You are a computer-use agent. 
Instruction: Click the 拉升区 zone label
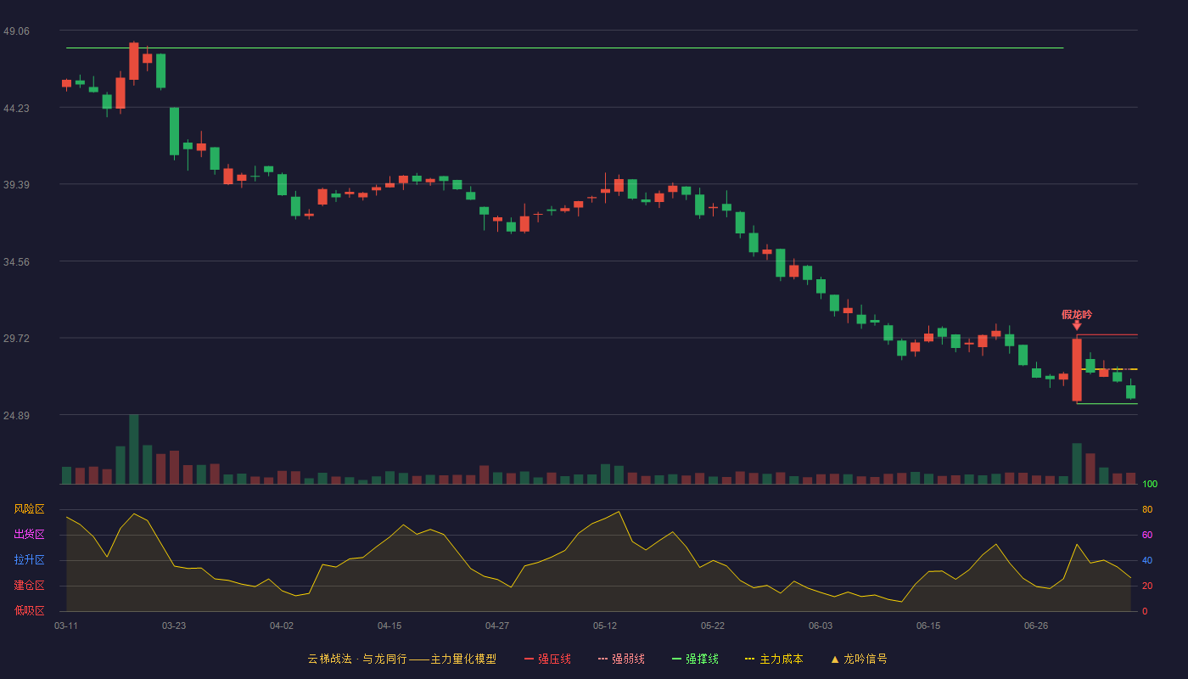pyautogui.click(x=29, y=560)
